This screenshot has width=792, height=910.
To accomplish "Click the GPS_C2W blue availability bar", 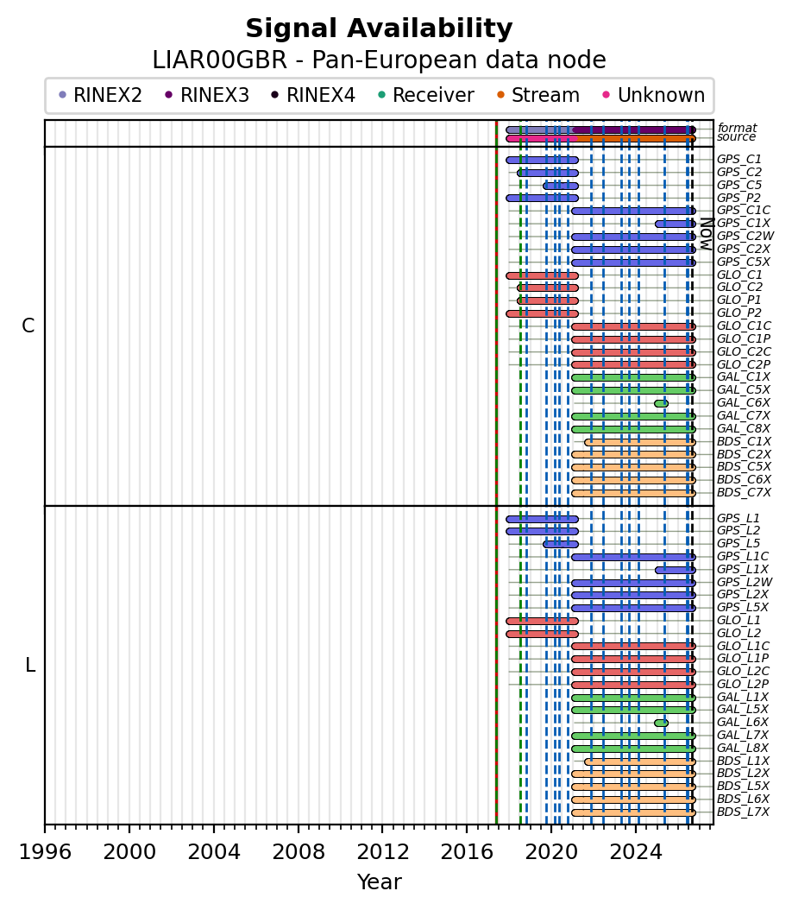I will click(633, 237).
